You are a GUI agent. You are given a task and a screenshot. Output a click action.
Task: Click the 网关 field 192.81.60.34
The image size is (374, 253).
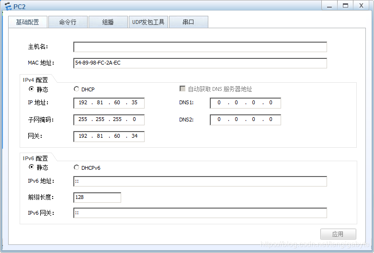(x=109, y=136)
